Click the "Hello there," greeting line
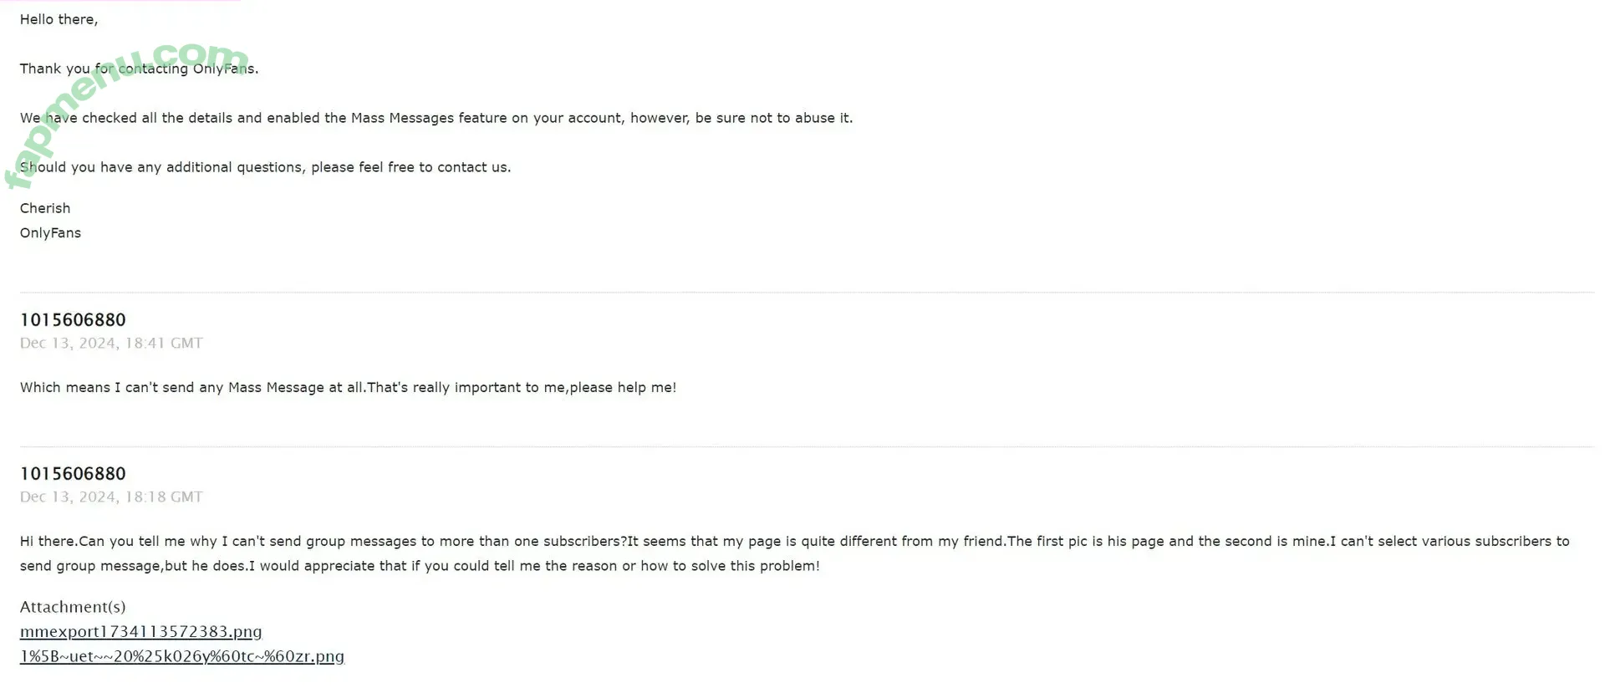Viewport: 1605px width, 693px height. (x=59, y=19)
